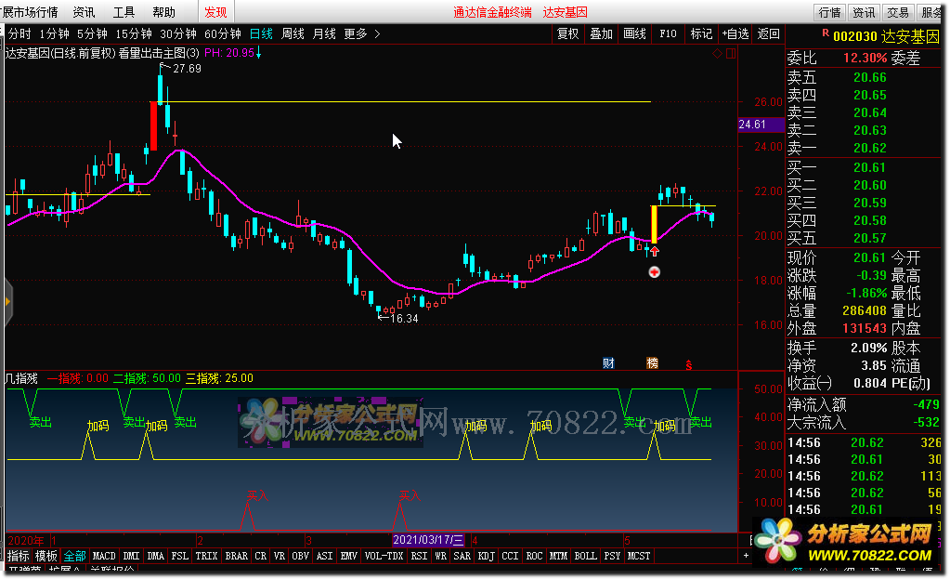950x579 pixels.
Task: Open the 资讯 menu
Action: (x=84, y=12)
